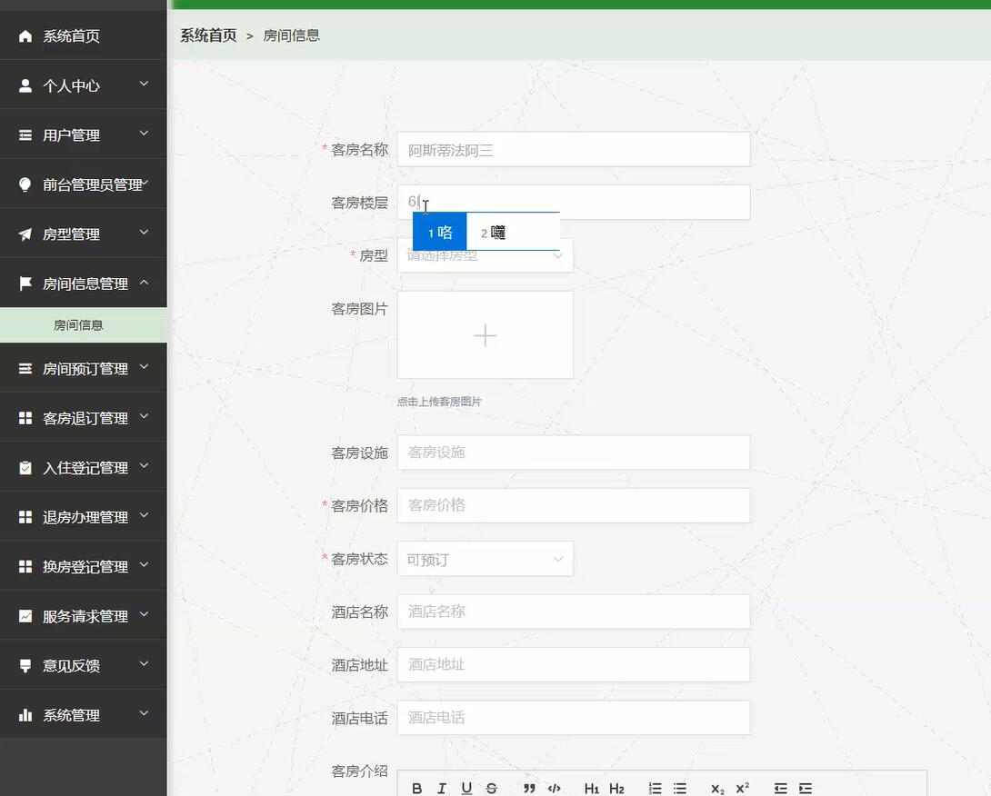Apply H1 heading in the editor toolbar
The height and width of the screenshot is (796, 991).
[x=591, y=788]
